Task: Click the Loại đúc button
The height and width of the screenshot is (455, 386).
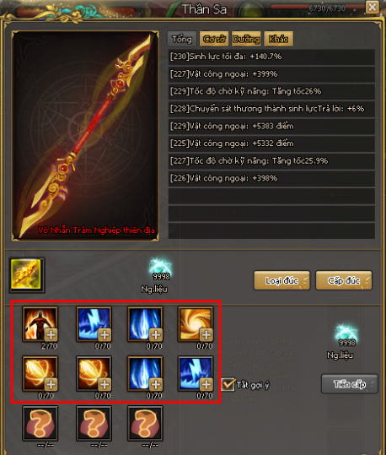Action: point(282,280)
